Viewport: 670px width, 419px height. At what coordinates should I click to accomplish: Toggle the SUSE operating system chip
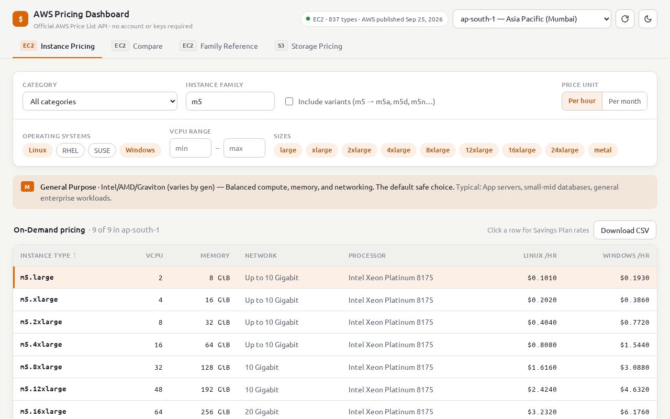click(102, 150)
